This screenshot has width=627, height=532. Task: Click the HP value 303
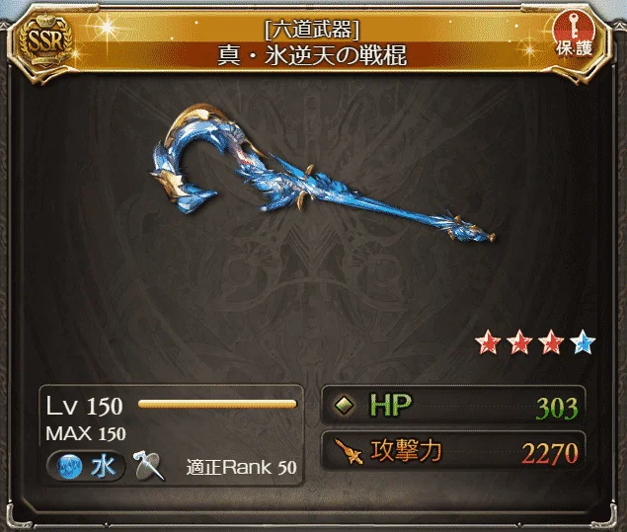(557, 409)
